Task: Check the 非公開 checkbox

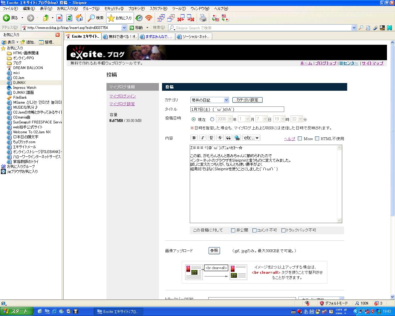Action: pyautogui.click(x=233, y=230)
